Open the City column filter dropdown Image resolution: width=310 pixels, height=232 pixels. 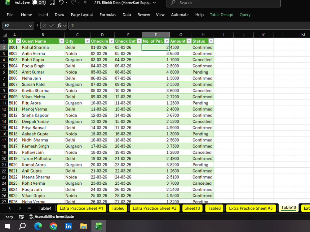[x=87, y=41]
